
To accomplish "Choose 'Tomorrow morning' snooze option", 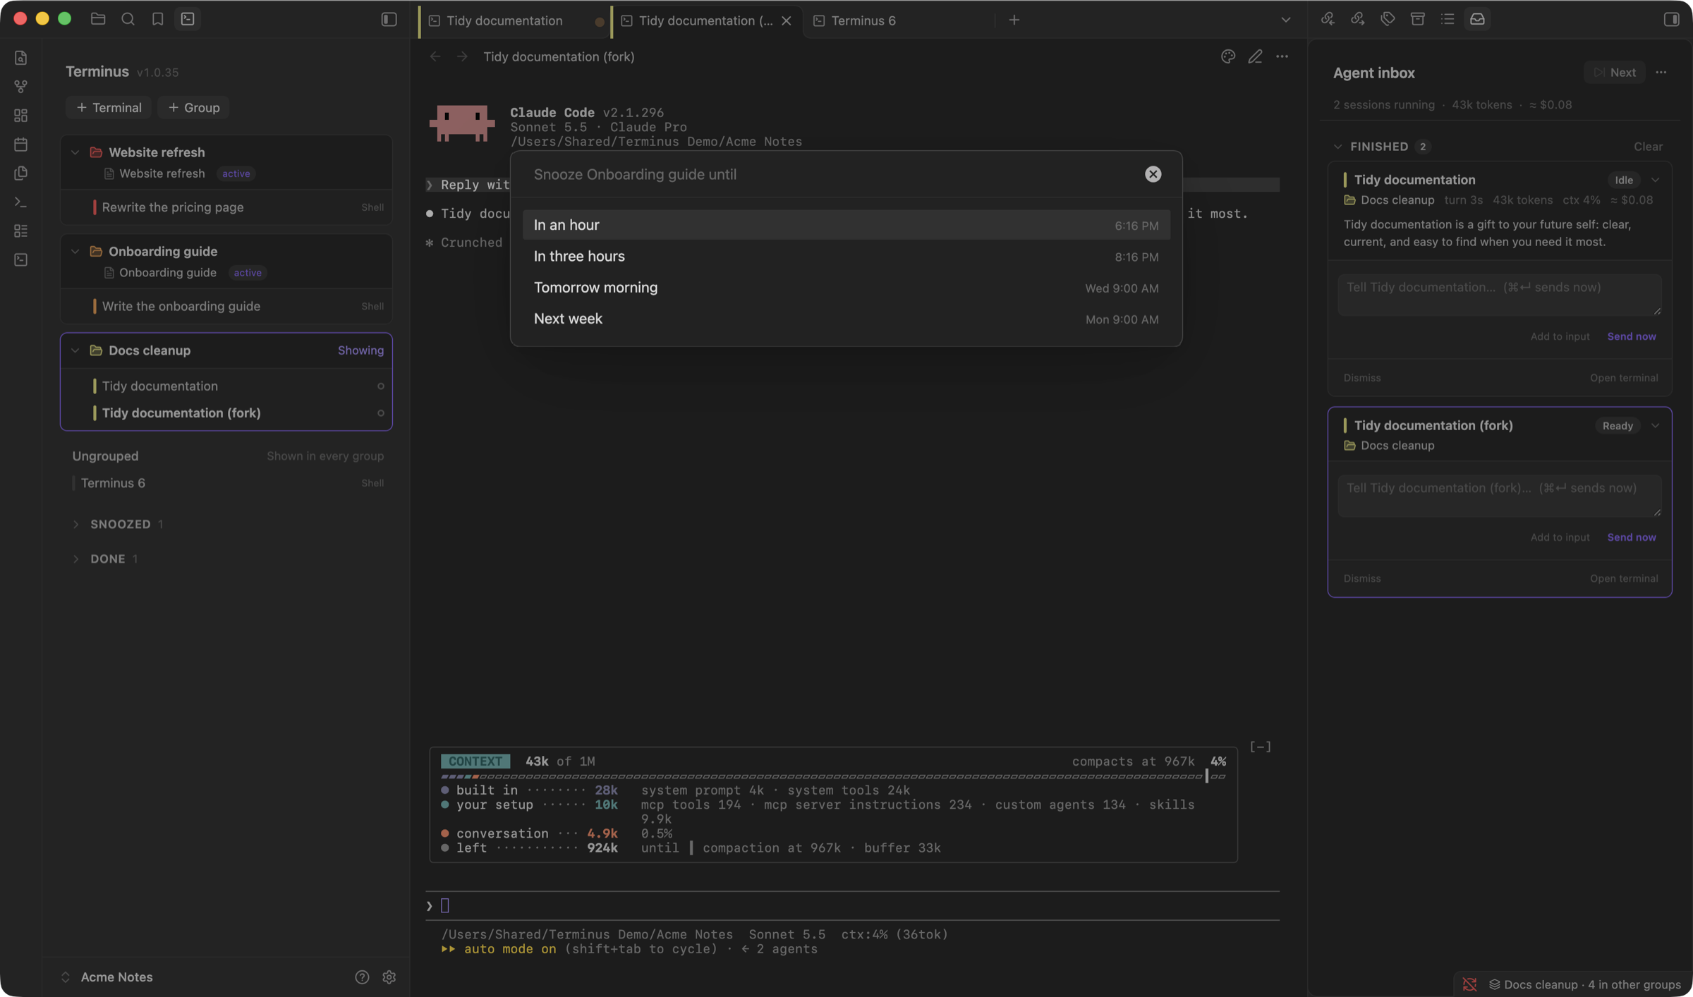I will click(846, 288).
